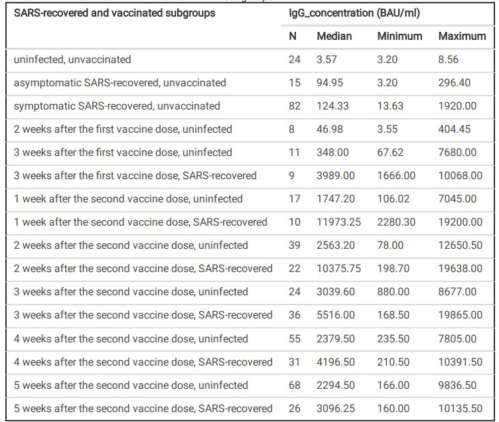The width and height of the screenshot is (499, 422).
Task: Select the 'uninfected, unvaccinated' row label
Action: (72, 59)
